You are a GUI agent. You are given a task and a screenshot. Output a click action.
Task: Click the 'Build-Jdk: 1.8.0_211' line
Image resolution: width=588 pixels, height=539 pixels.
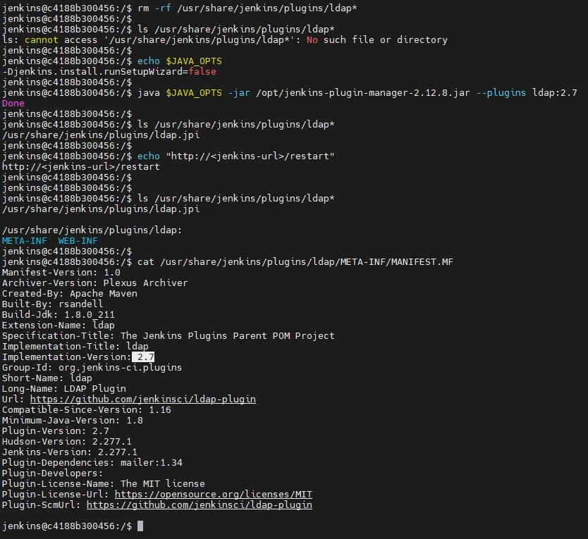(58, 314)
